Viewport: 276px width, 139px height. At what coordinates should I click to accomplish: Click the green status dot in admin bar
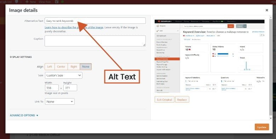click(x=62, y=2)
